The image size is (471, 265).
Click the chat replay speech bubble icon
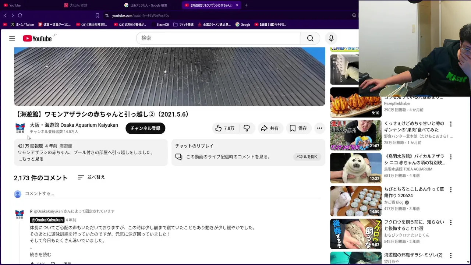[x=179, y=157]
